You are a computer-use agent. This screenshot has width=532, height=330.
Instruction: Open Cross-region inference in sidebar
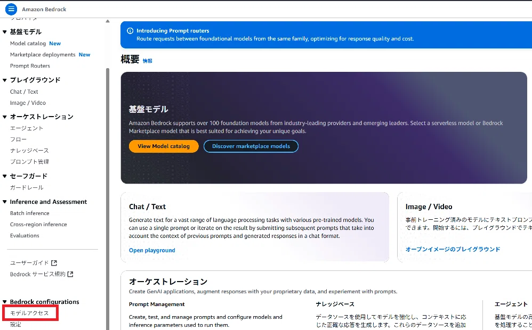(38, 224)
